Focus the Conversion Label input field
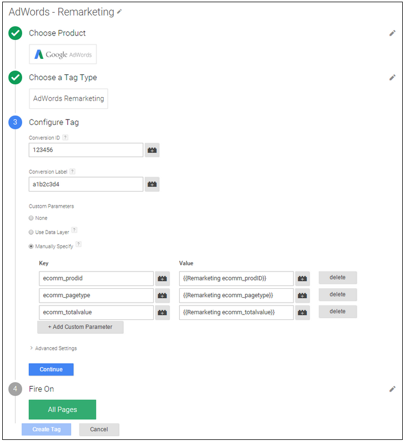The width and height of the screenshot is (405, 441). [86, 184]
